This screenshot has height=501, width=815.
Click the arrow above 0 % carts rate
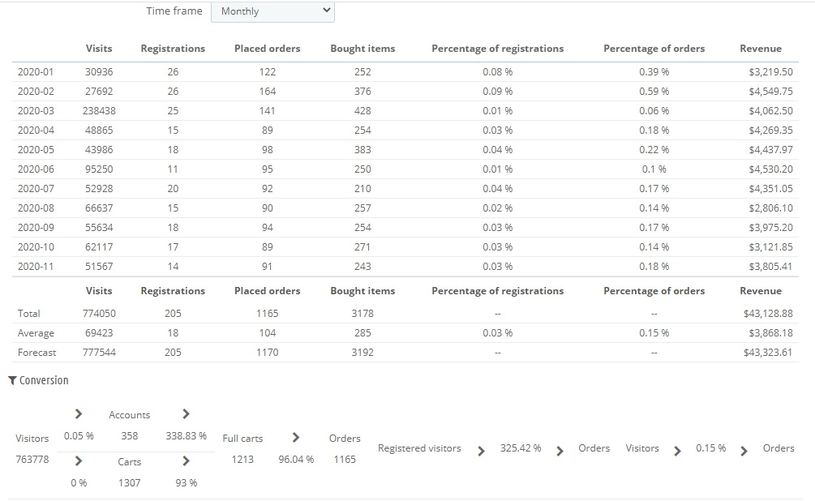[x=78, y=461]
